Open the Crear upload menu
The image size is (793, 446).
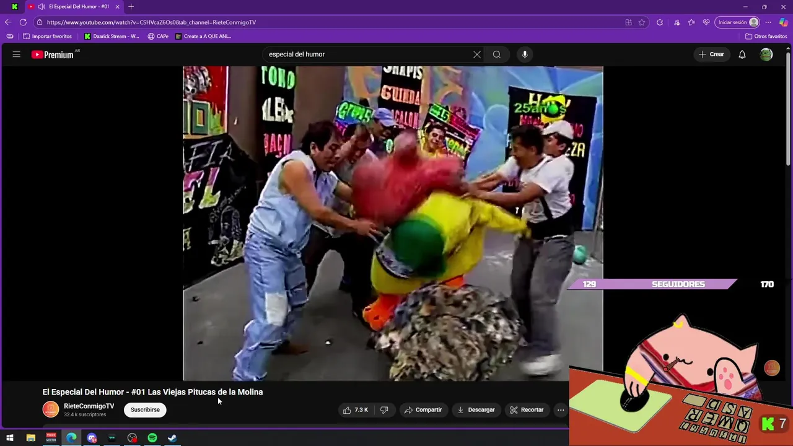point(711,55)
